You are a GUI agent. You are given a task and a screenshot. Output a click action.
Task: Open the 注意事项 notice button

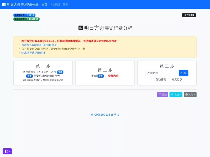189,15
